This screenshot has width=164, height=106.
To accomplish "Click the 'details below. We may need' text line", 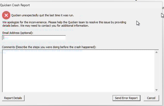I will pos(46,26).
